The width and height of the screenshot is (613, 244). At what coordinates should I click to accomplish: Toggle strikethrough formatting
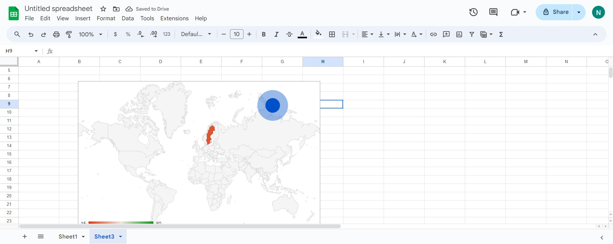tap(289, 34)
